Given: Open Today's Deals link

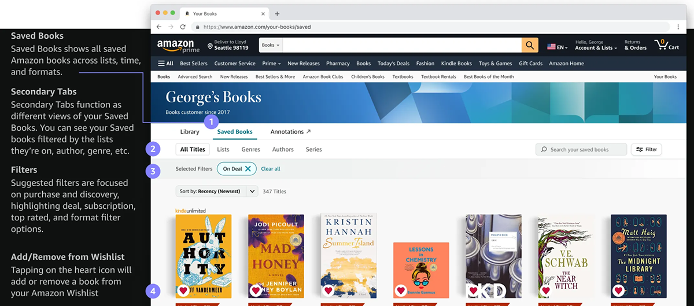Looking at the screenshot, I should [393, 64].
